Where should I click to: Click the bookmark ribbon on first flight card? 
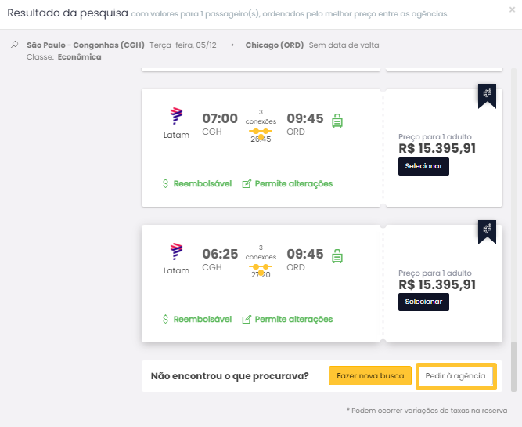[487, 93]
